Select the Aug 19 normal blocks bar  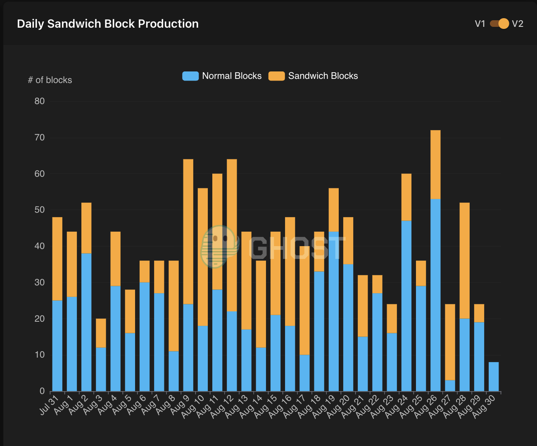tap(334, 311)
